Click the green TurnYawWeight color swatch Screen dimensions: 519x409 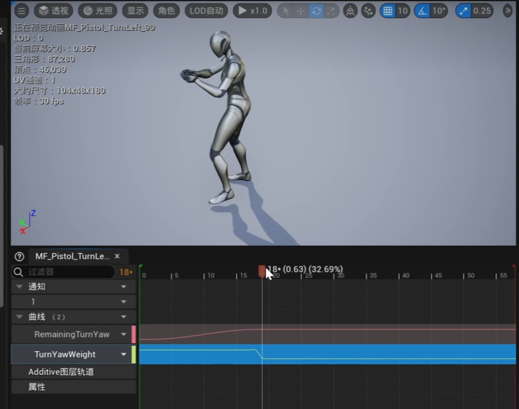[134, 354]
